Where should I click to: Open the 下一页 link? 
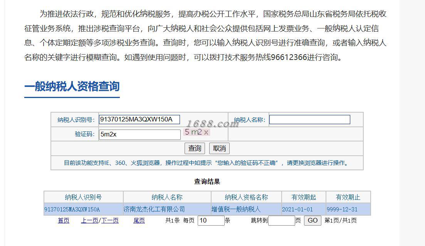point(110,221)
